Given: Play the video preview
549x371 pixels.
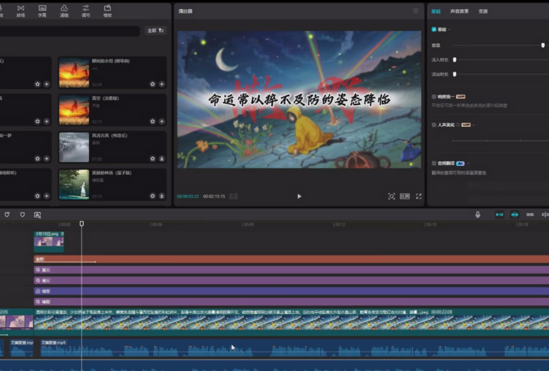Looking at the screenshot, I should [299, 196].
